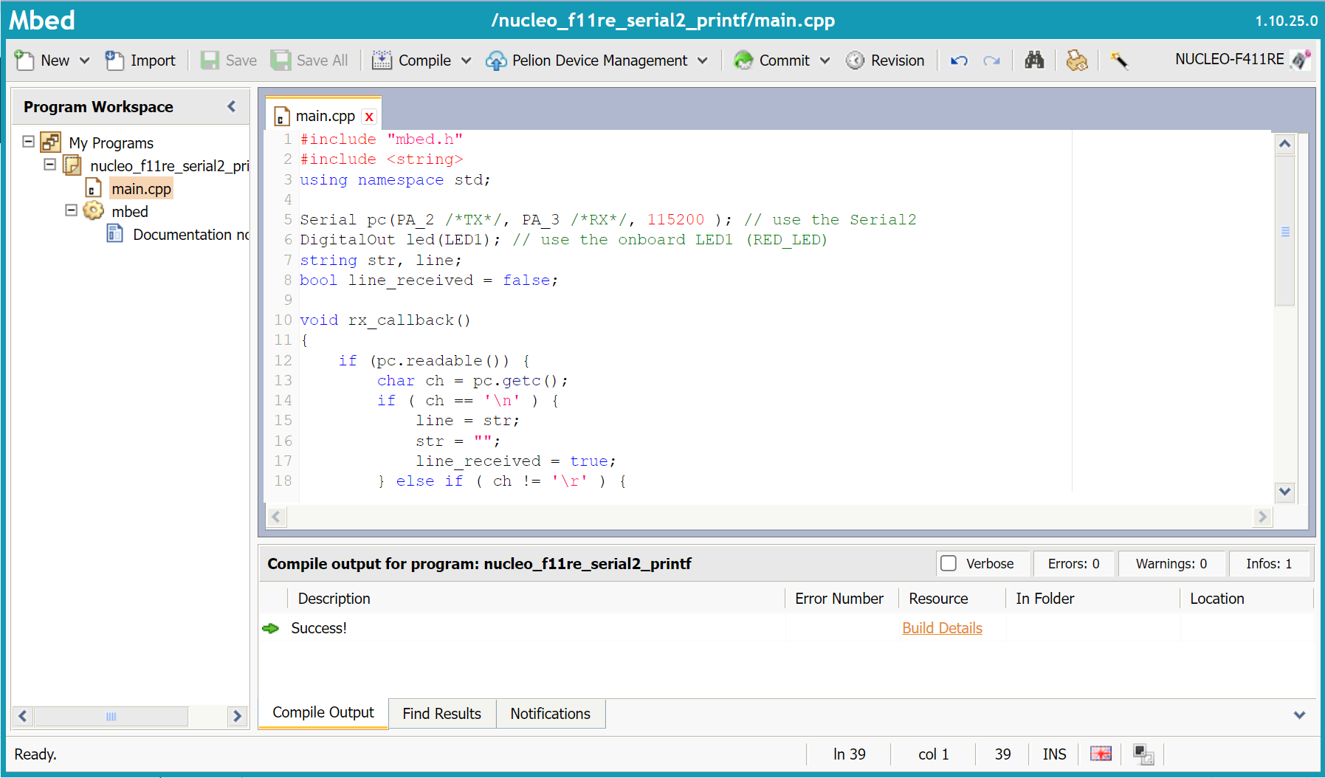Click the nucleo_f11re_serial2_printf project folder icon
Viewport: 1325px width, 778px height.
[x=72, y=165]
